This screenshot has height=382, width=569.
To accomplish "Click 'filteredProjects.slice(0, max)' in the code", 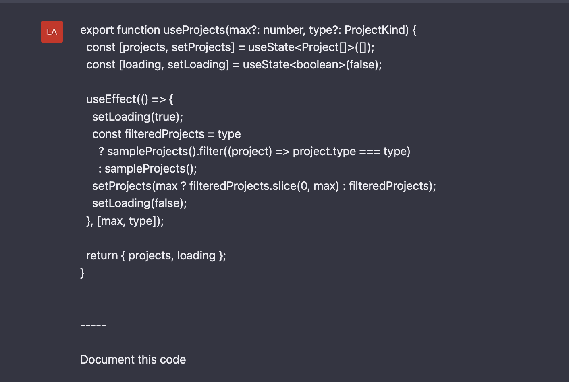I will pyautogui.click(x=264, y=186).
